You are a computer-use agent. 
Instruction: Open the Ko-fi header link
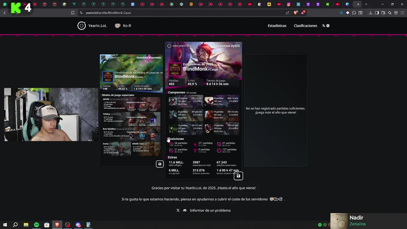click(x=123, y=26)
